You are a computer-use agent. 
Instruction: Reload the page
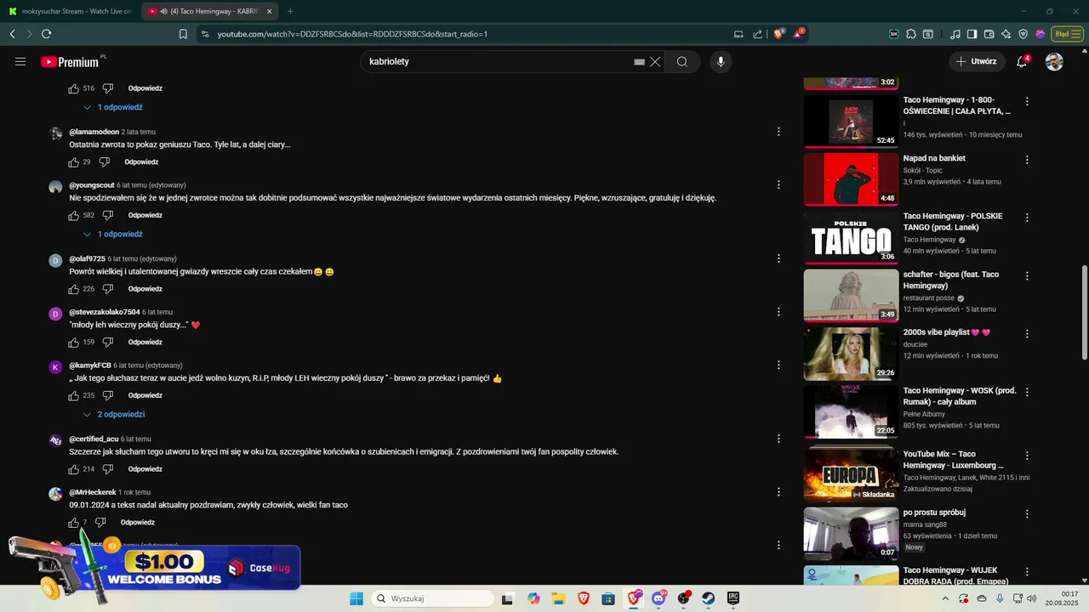[46, 34]
